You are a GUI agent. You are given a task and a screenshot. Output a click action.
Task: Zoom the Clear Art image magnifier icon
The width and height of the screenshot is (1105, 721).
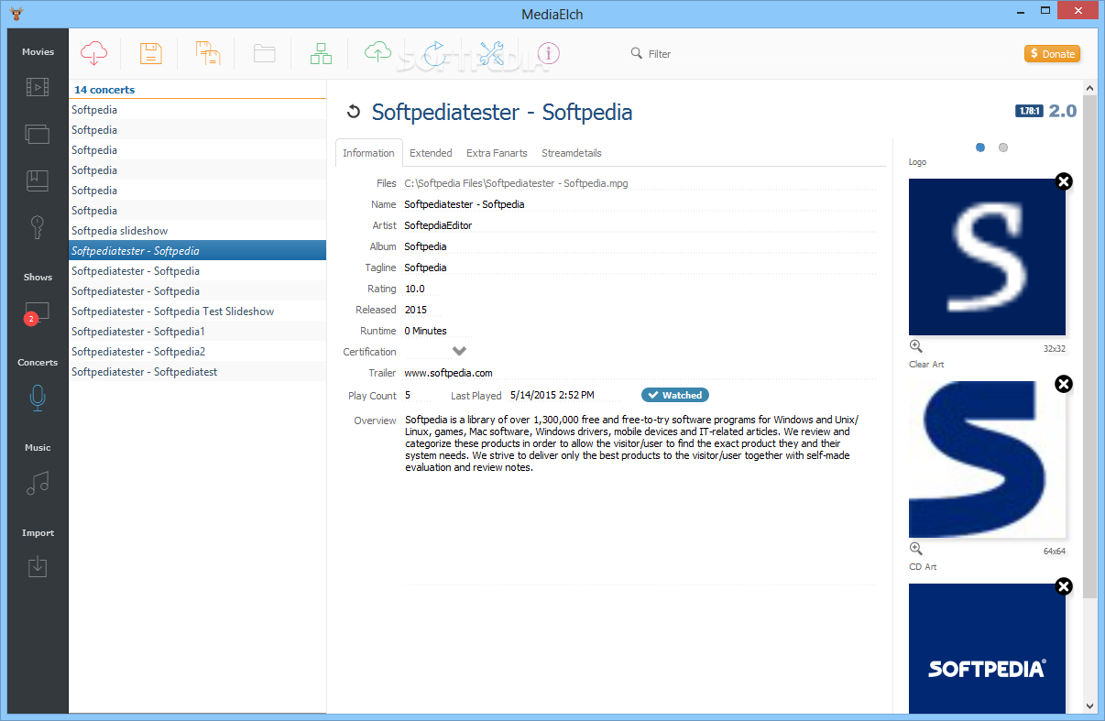(915, 549)
